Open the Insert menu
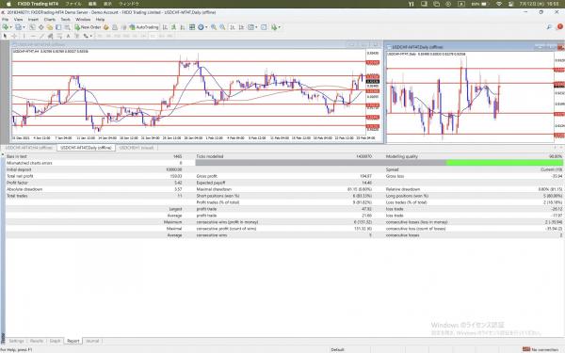565x353 pixels. click(x=33, y=20)
